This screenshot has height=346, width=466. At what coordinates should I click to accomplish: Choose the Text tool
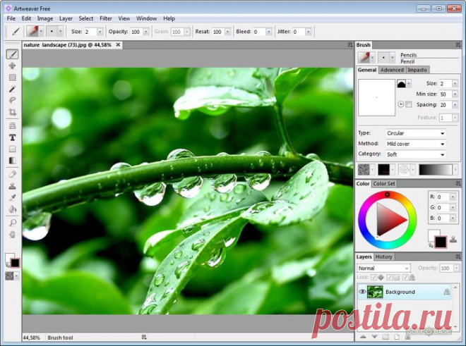pos(12,137)
